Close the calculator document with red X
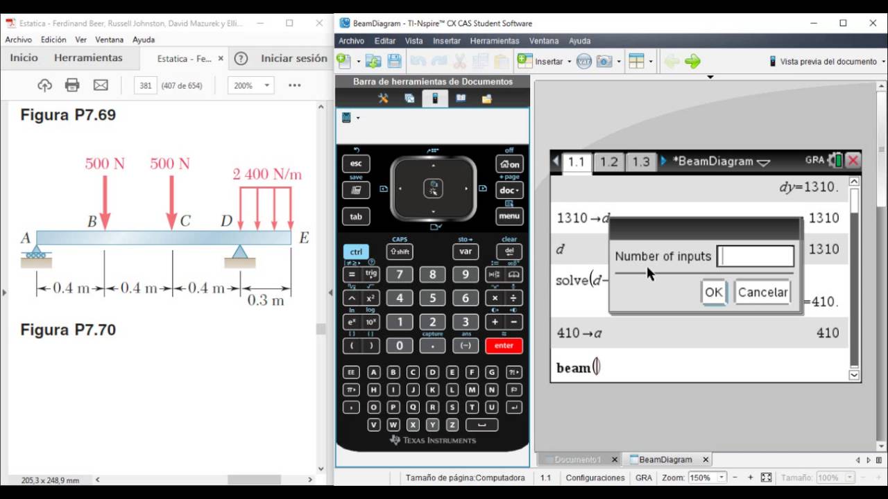The image size is (888, 499). 853,161
